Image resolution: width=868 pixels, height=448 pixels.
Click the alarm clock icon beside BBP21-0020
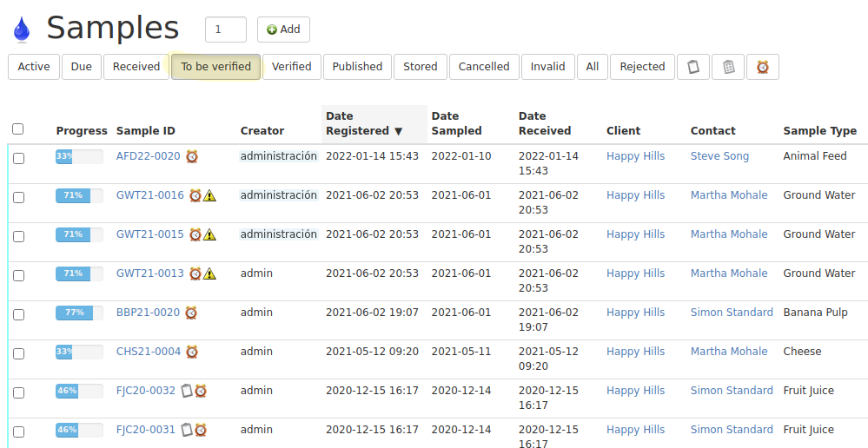191,313
